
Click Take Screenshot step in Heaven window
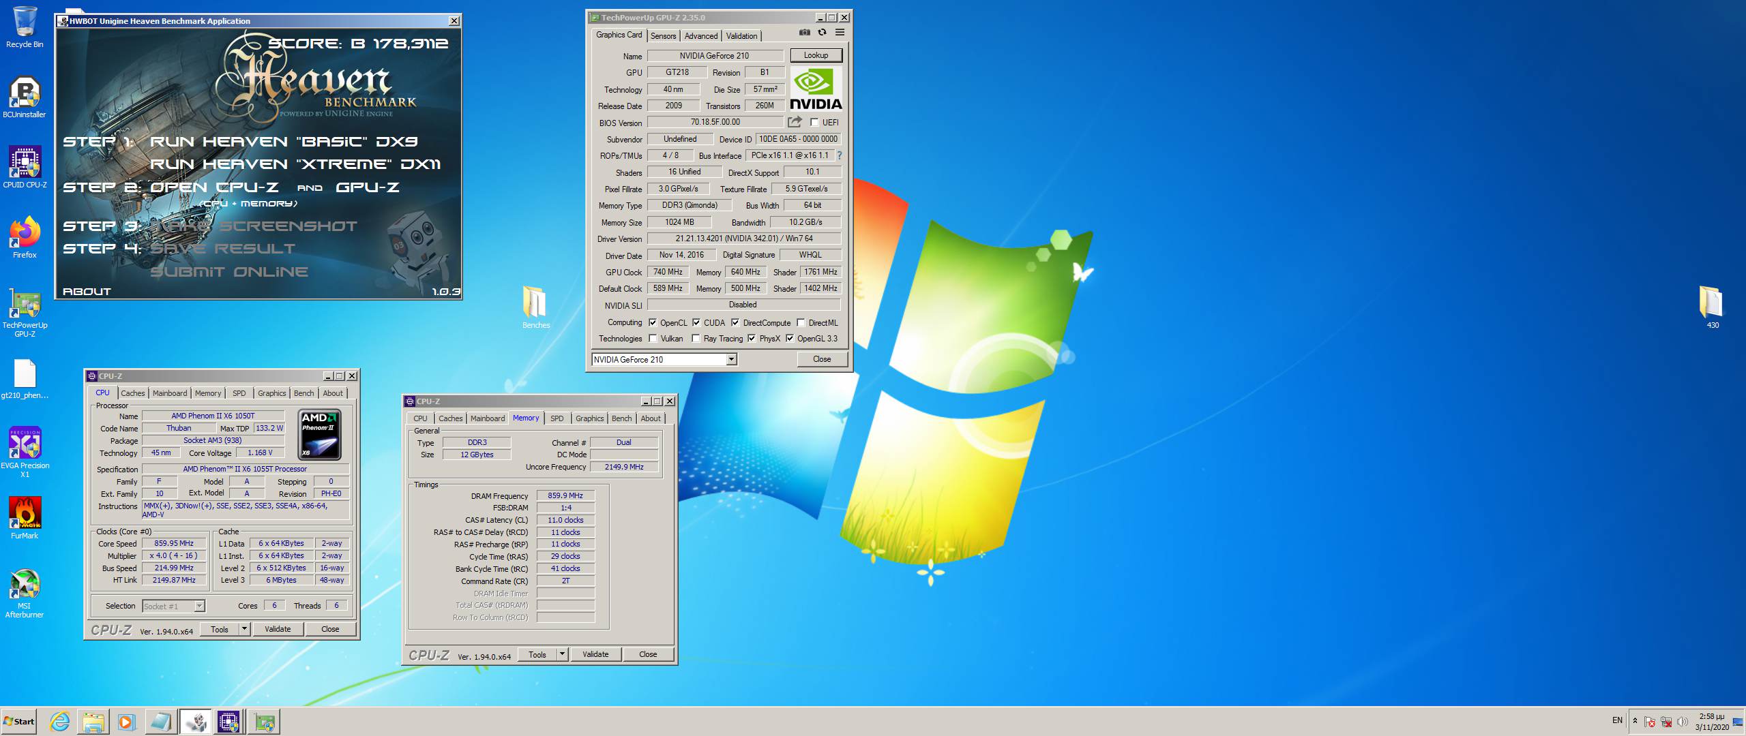click(x=253, y=226)
